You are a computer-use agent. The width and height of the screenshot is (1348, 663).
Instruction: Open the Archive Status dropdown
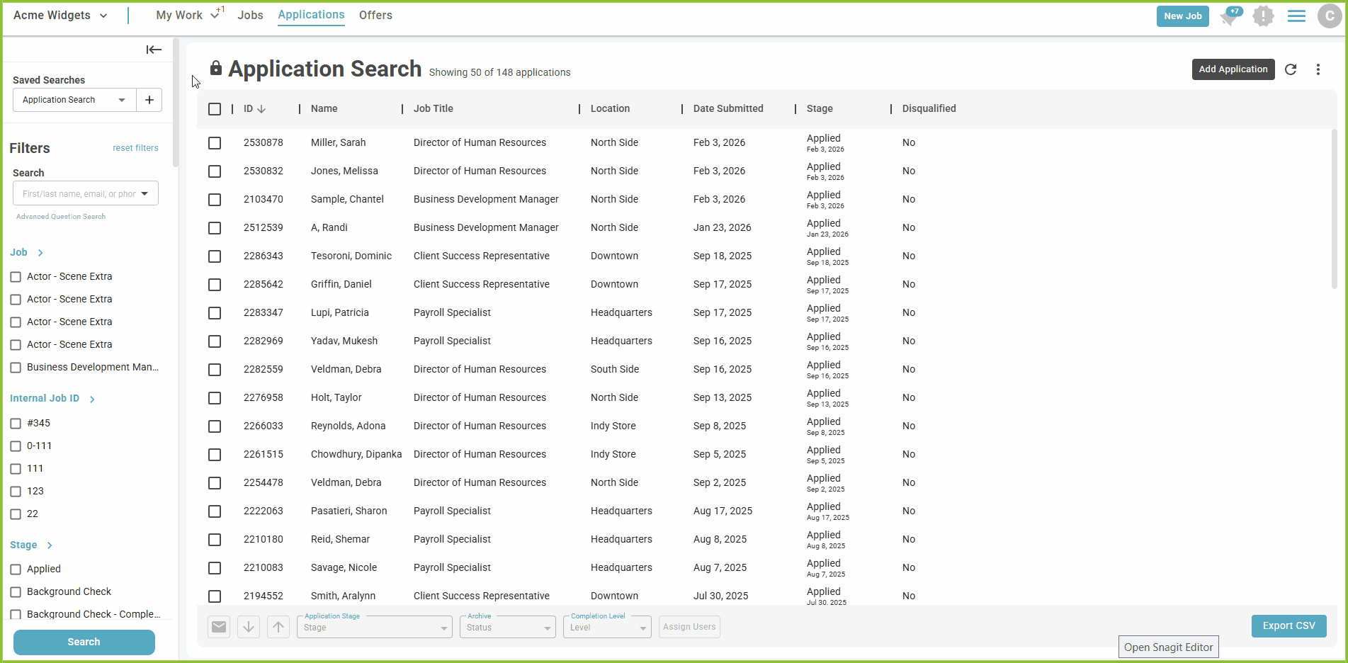[x=508, y=627]
